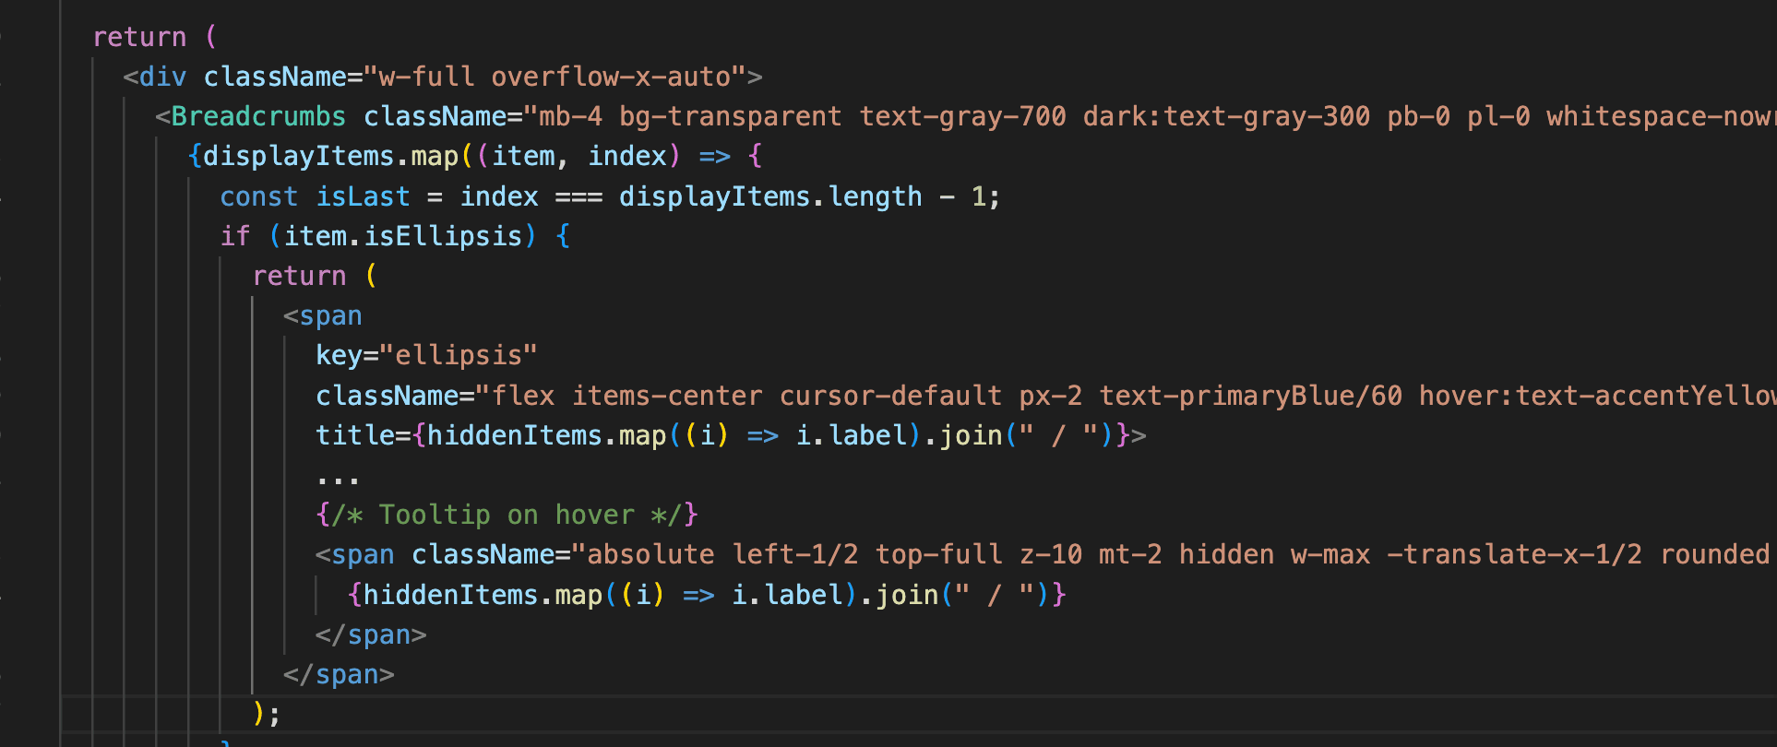Click the text-primaryBlue/60 class name
The height and width of the screenshot is (747, 1777).
tap(1250, 396)
